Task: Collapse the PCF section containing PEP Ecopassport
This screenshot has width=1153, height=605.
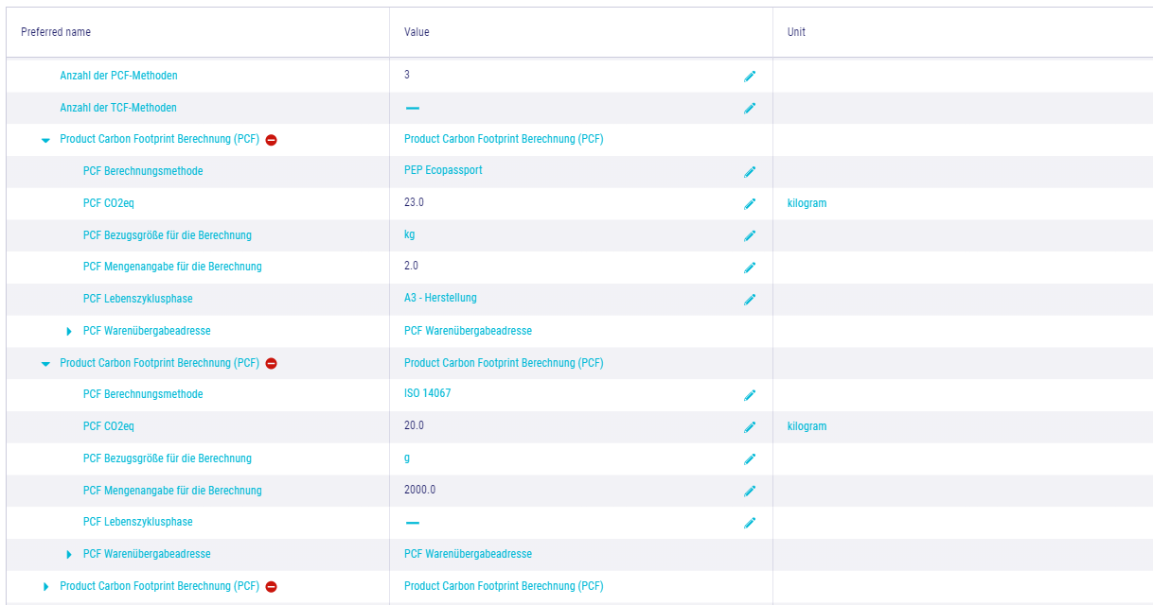Action: [x=45, y=140]
